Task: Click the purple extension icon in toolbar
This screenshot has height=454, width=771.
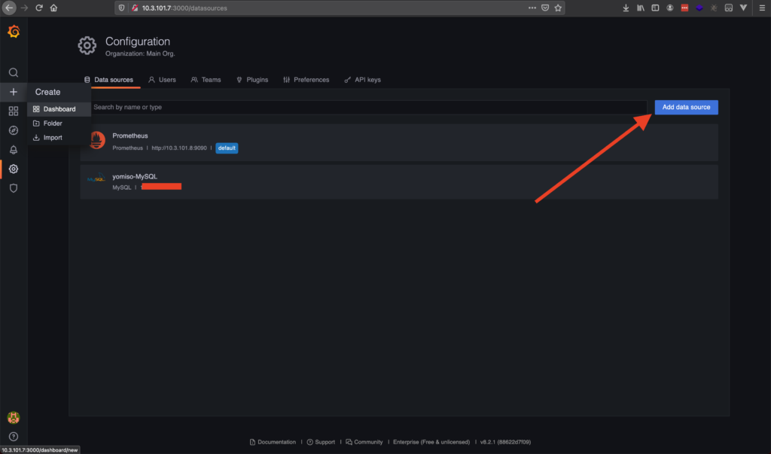Action: (699, 8)
